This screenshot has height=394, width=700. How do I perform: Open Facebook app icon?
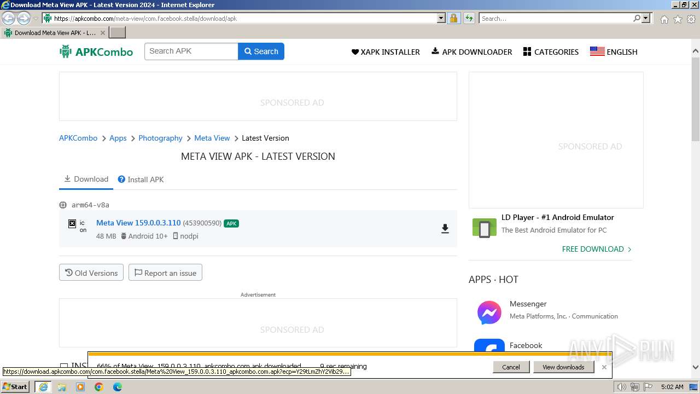coord(489,346)
